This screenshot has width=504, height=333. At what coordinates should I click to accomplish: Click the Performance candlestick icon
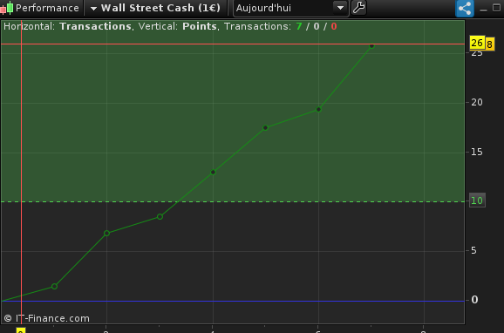(x=7, y=8)
